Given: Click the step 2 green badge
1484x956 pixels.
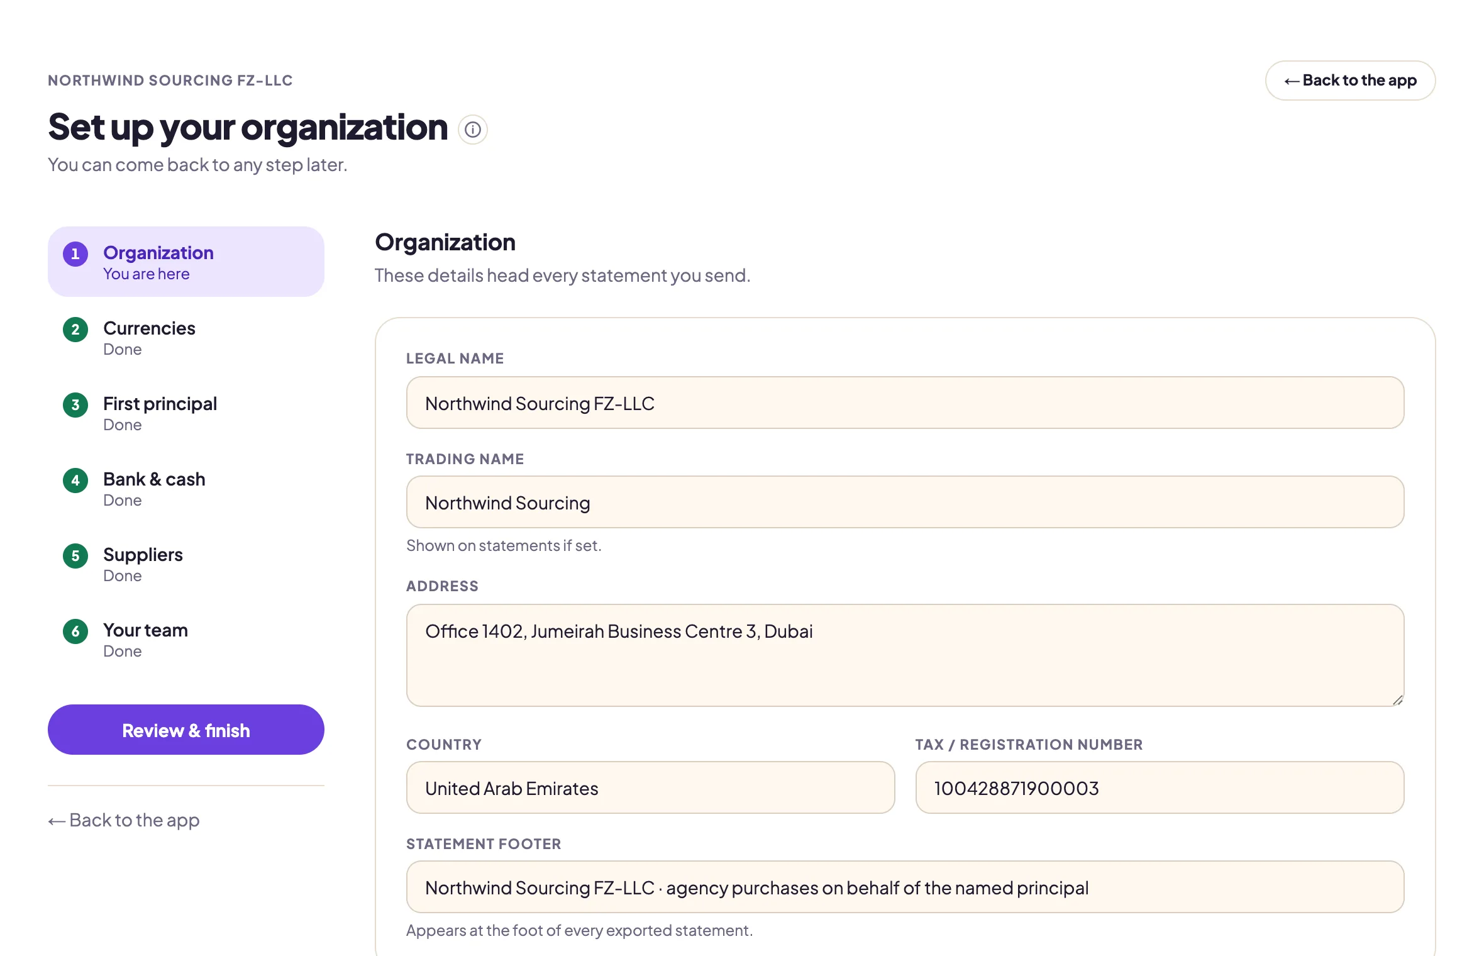Looking at the screenshot, I should [x=75, y=329].
